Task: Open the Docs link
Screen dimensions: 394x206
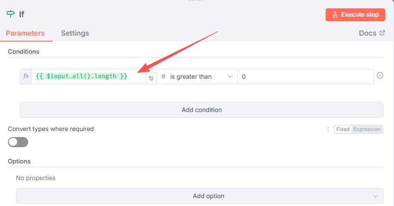Action: (x=367, y=33)
